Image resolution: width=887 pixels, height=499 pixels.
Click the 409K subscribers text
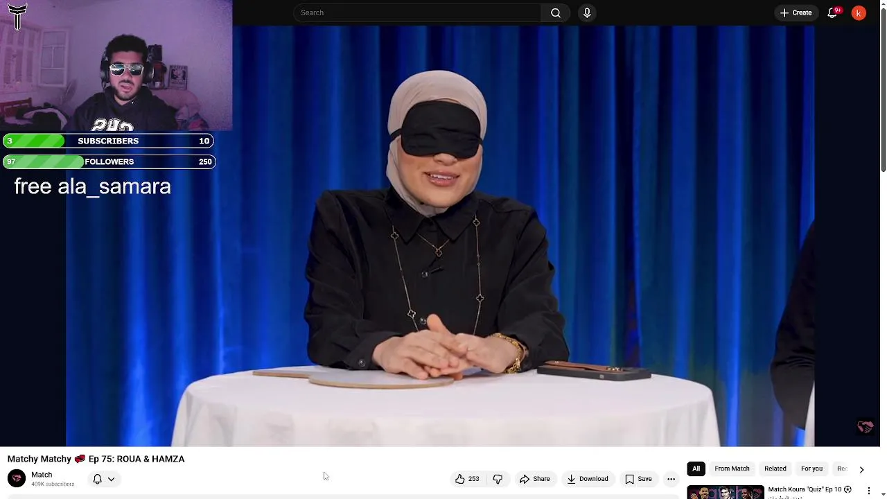point(53,484)
